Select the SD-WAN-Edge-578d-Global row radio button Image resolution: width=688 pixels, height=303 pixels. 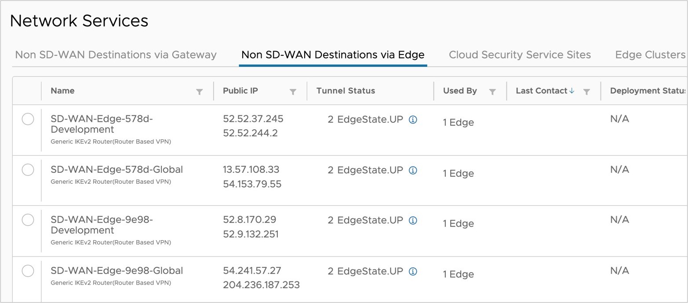click(28, 170)
